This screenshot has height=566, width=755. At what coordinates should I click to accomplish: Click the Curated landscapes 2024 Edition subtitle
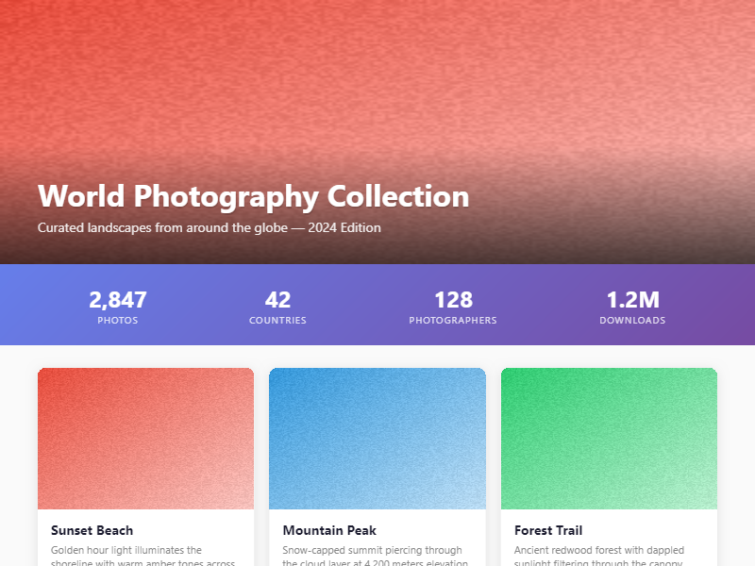pos(209,227)
